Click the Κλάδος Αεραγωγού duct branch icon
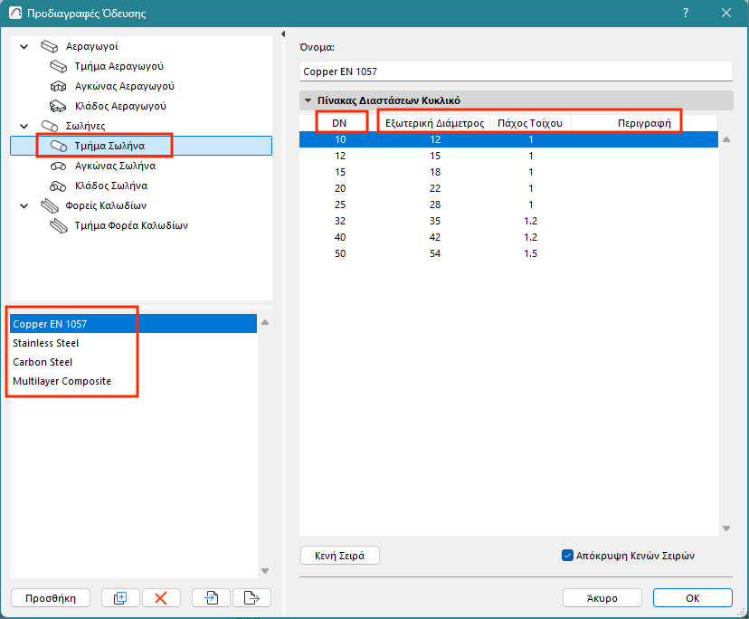Screen dimensions: 749x619 click(58, 106)
